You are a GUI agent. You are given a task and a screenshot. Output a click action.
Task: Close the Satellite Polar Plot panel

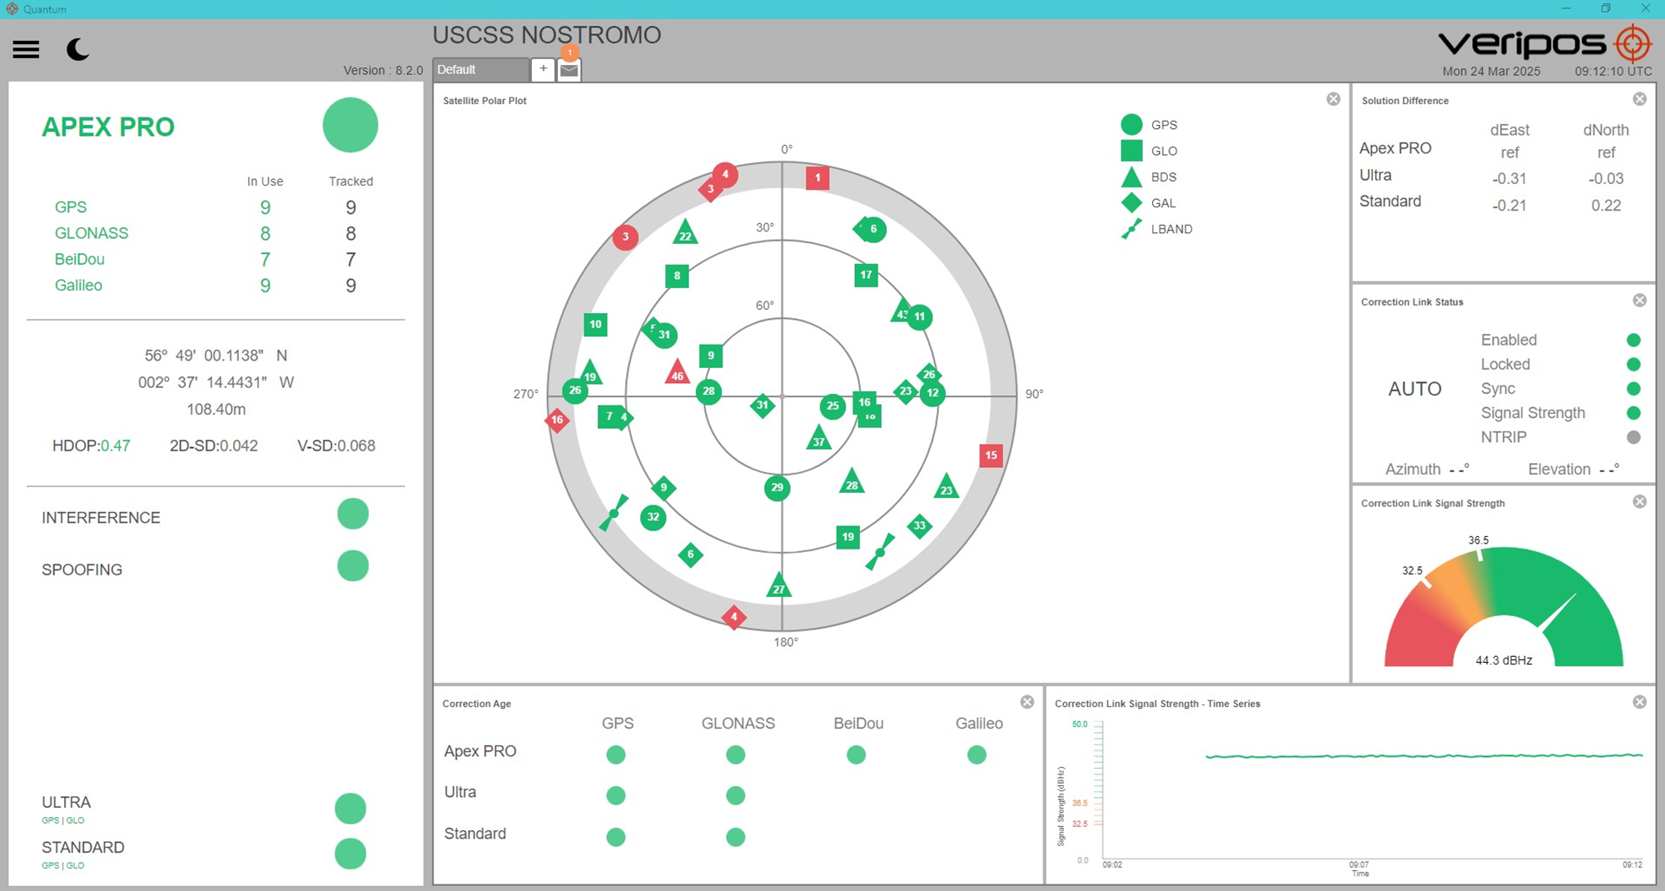tap(1333, 98)
